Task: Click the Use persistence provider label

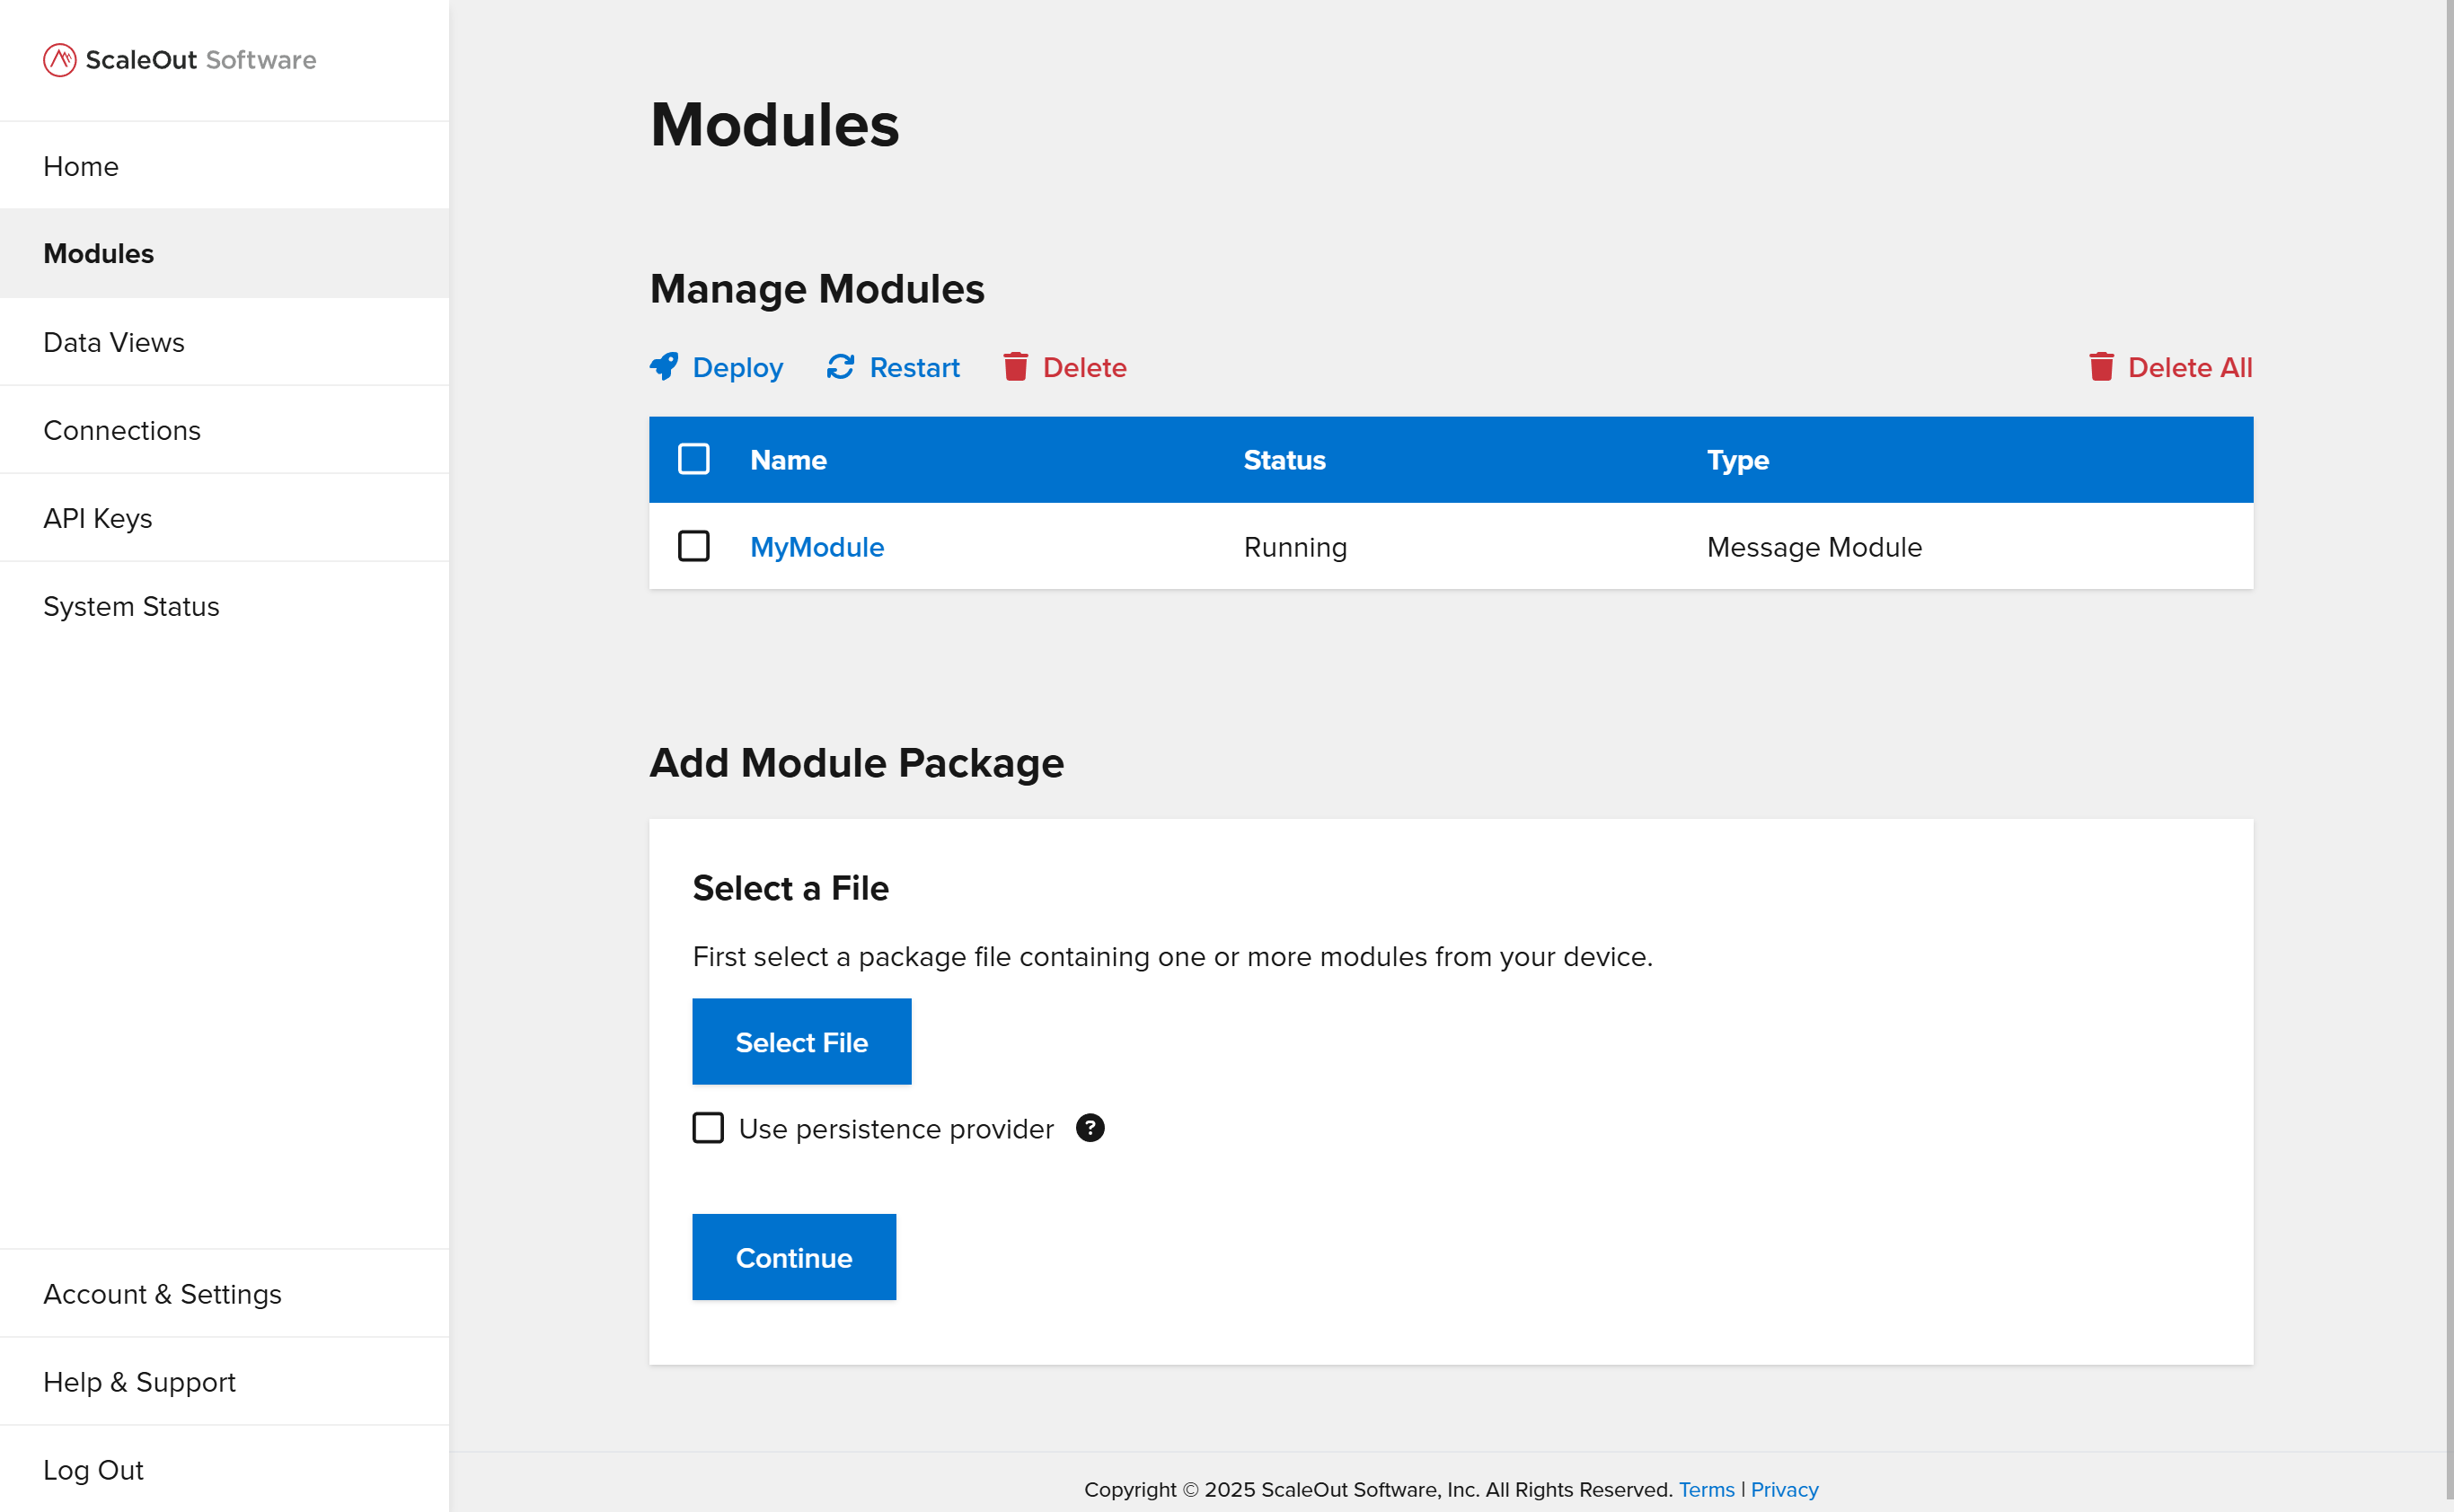Action: click(x=896, y=1129)
